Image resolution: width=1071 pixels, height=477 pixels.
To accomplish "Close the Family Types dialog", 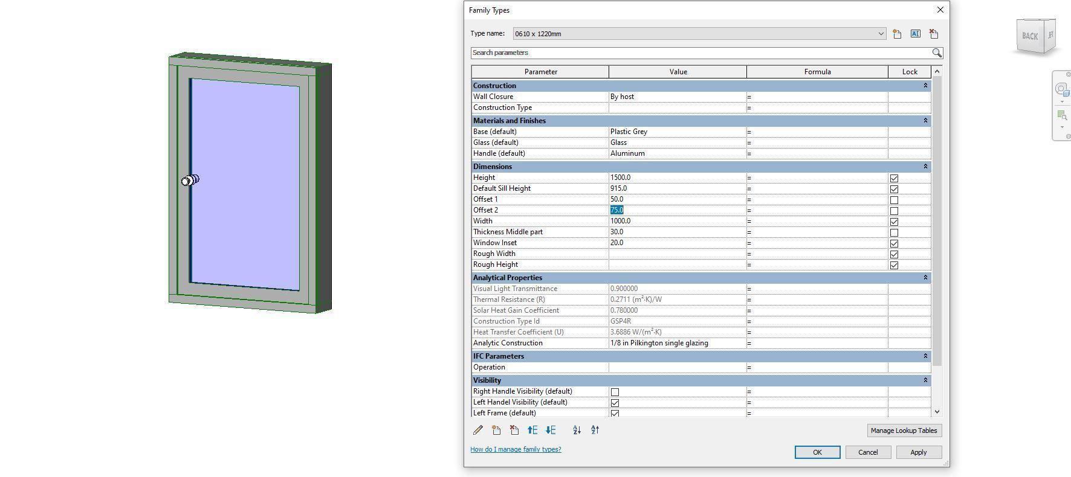I will click(940, 10).
